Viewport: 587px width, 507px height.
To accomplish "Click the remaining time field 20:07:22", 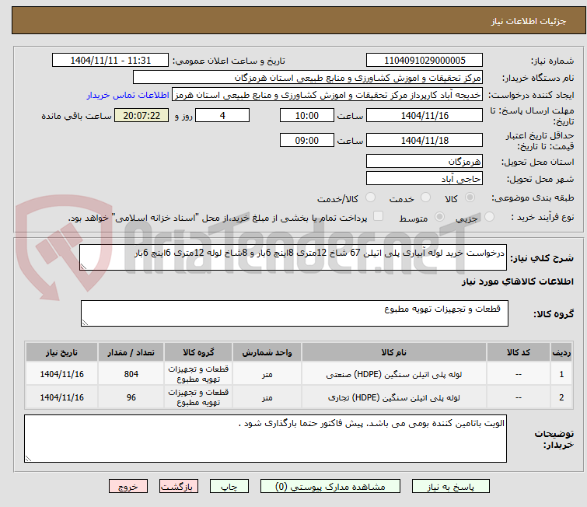I will point(142,116).
